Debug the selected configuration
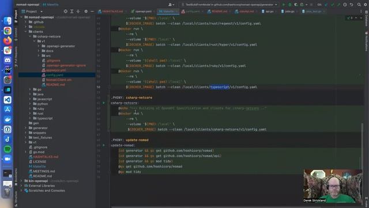The width and height of the screenshot is (369, 208). [x=289, y=5]
